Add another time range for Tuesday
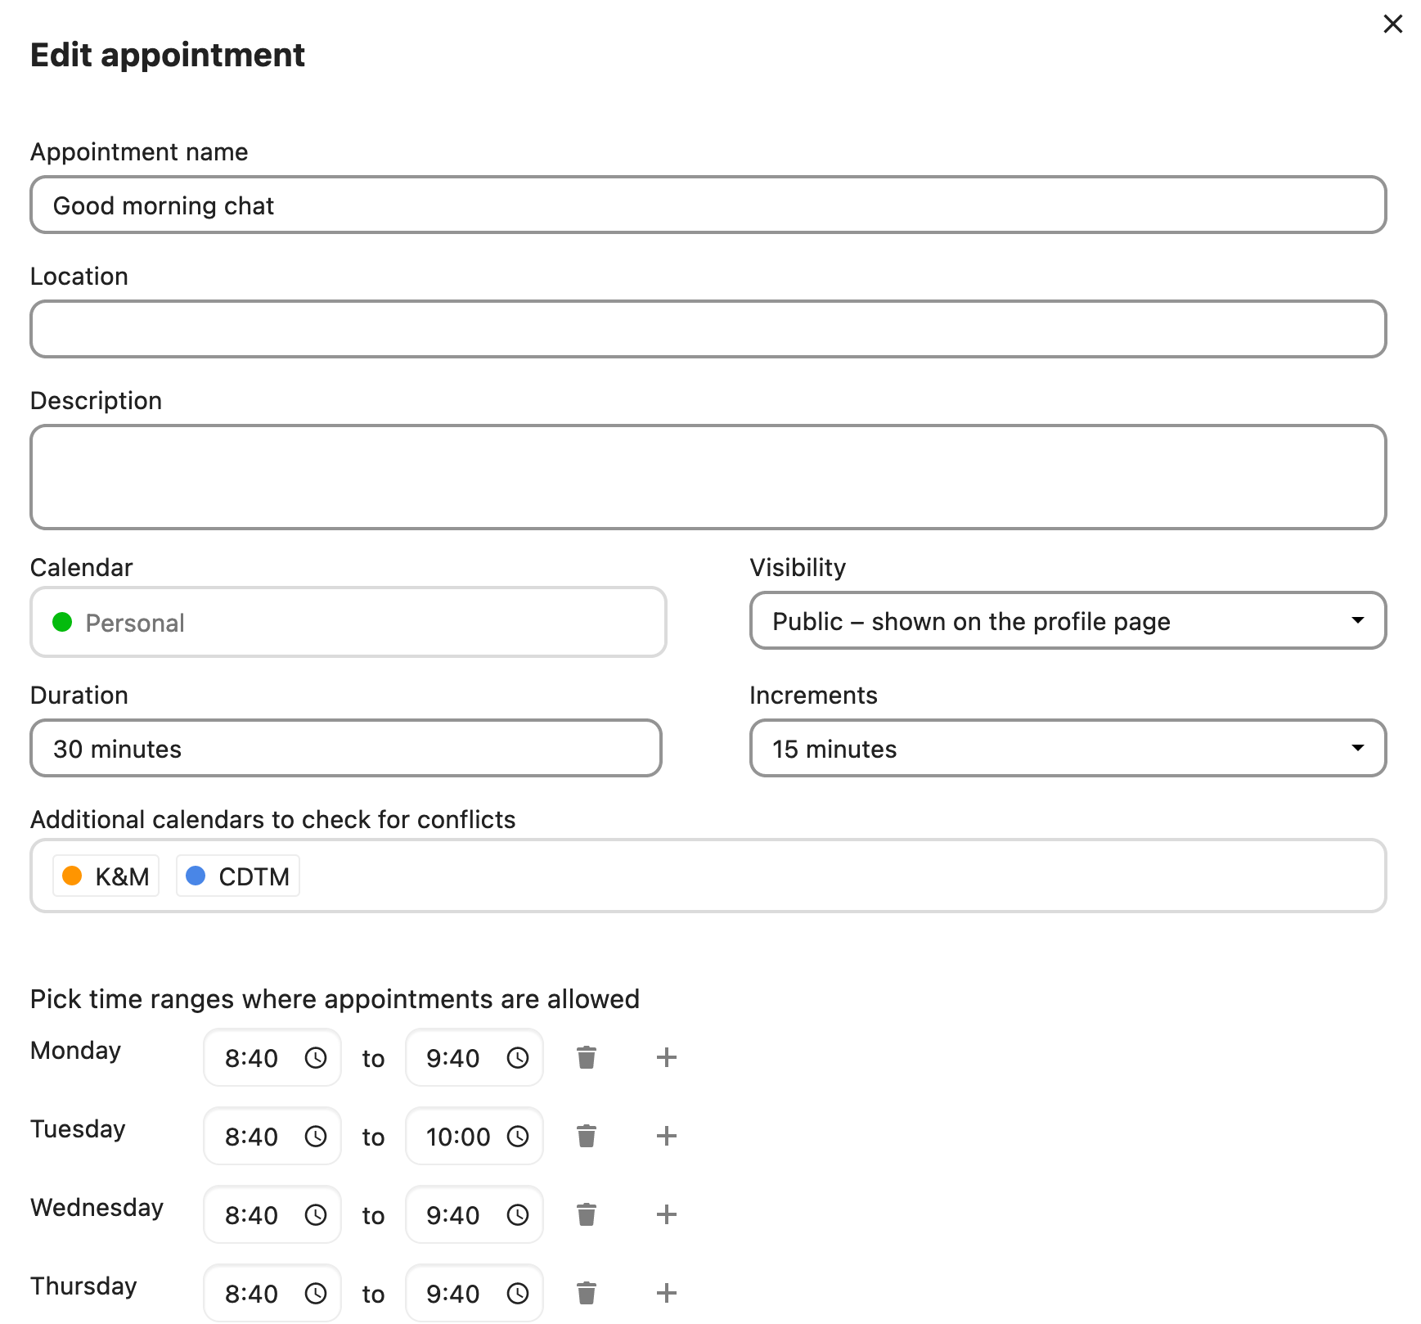This screenshot has width=1421, height=1324. (x=666, y=1136)
